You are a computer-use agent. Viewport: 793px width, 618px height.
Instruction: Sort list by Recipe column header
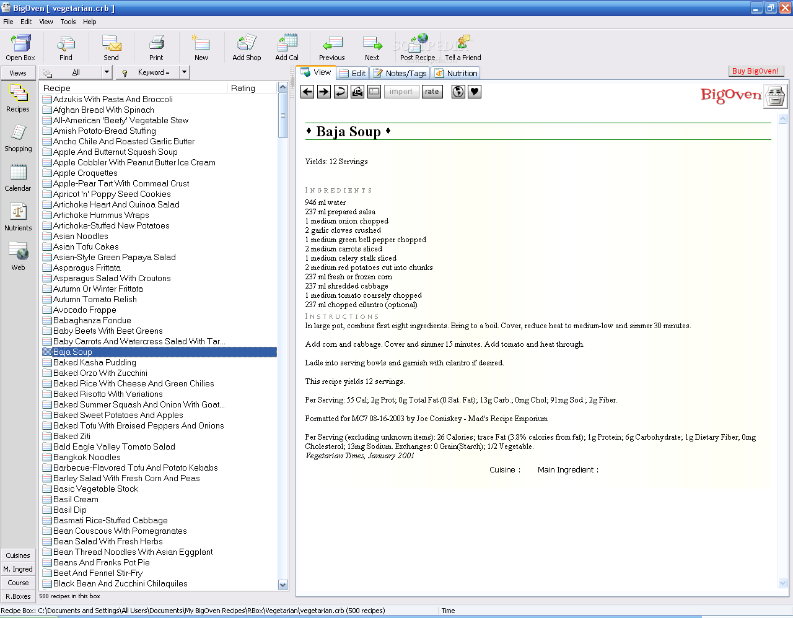[134, 88]
